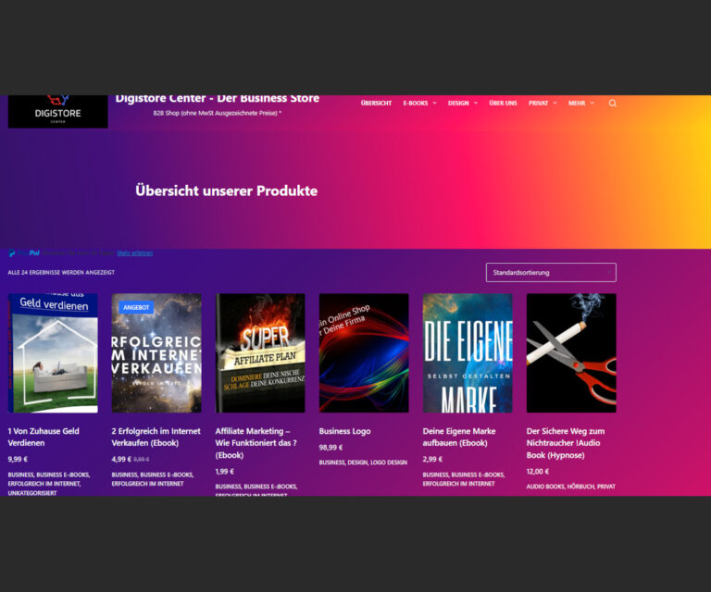This screenshot has height=592, width=711.
Task: Click the Die Eigene Marke cover image
Action: [x=468, y=353]
